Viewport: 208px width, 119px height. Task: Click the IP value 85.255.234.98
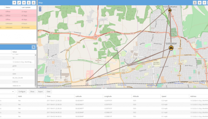pyautogui.click(x=17, y=78)
